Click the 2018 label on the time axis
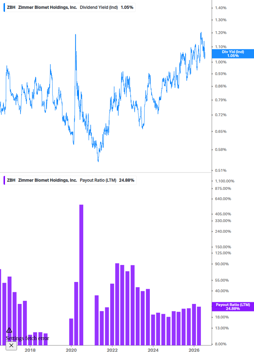The height and width of the screenshot is (356, 254). [x=30, y=350]
